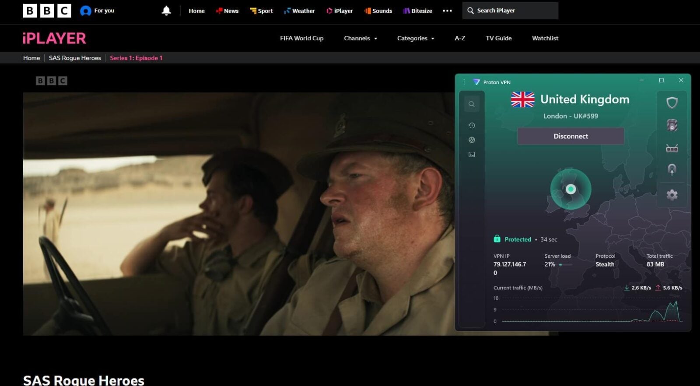Toggle Kill Switch icon in Proton VPN
Image resolution: width=700 pixels, height=386 pixels.
tap(672, 126)
